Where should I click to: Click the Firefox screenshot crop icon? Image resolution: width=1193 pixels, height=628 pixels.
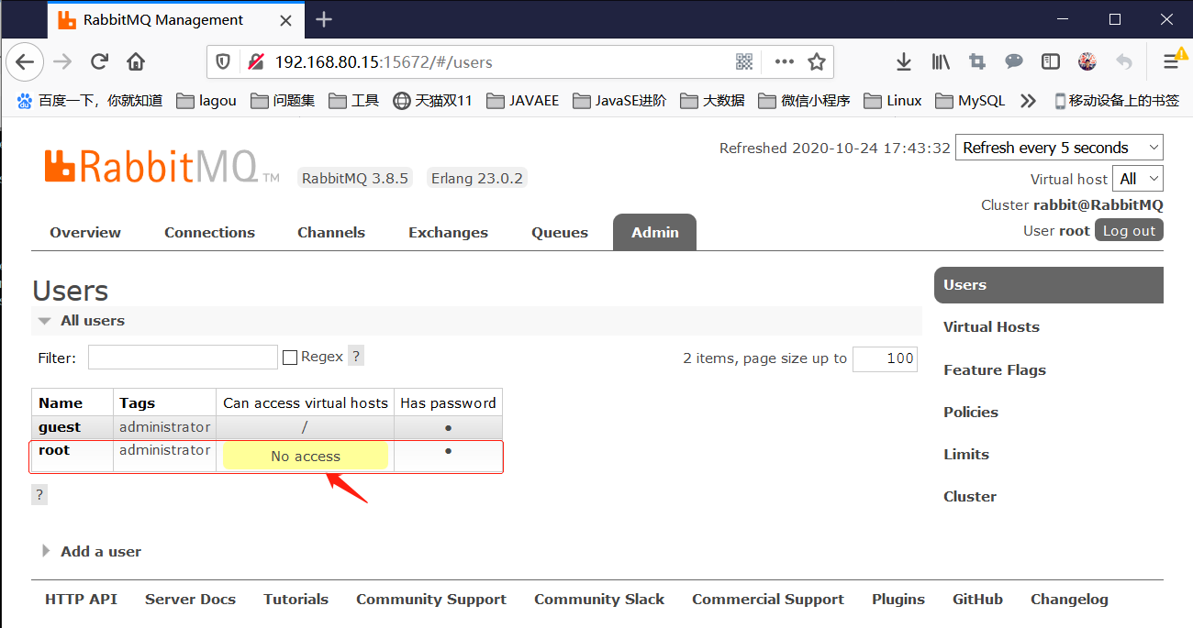click(976, 61)
